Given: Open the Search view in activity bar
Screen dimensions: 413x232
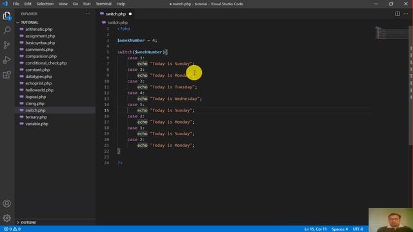Looking at the screenshot, I should tap(7, 30).
